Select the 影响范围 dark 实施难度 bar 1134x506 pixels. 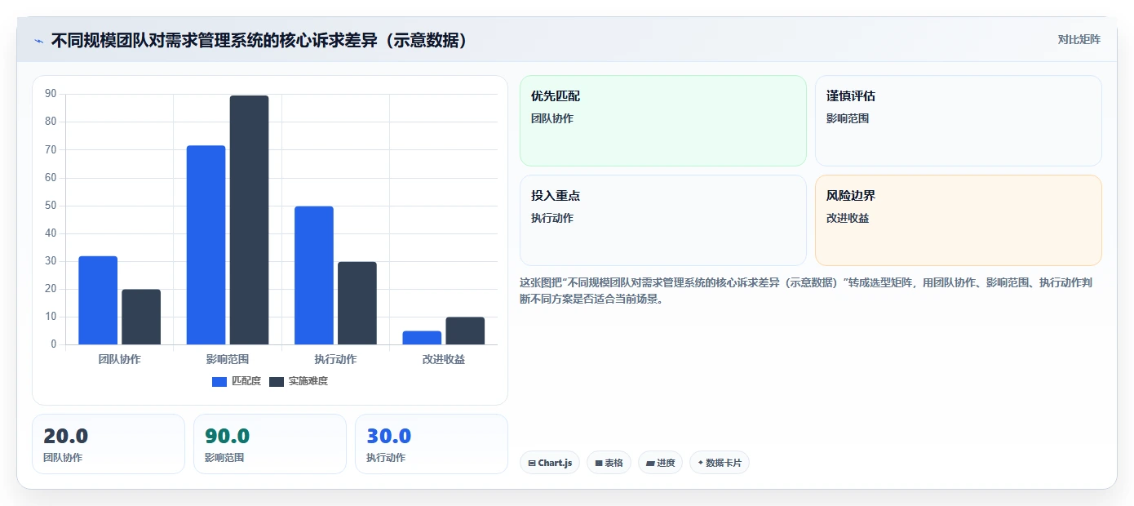pyautogui.click(x=249, y=220)
